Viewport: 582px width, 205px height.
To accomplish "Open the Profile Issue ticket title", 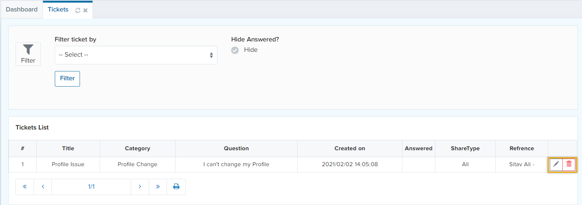I will pos(68,164).
